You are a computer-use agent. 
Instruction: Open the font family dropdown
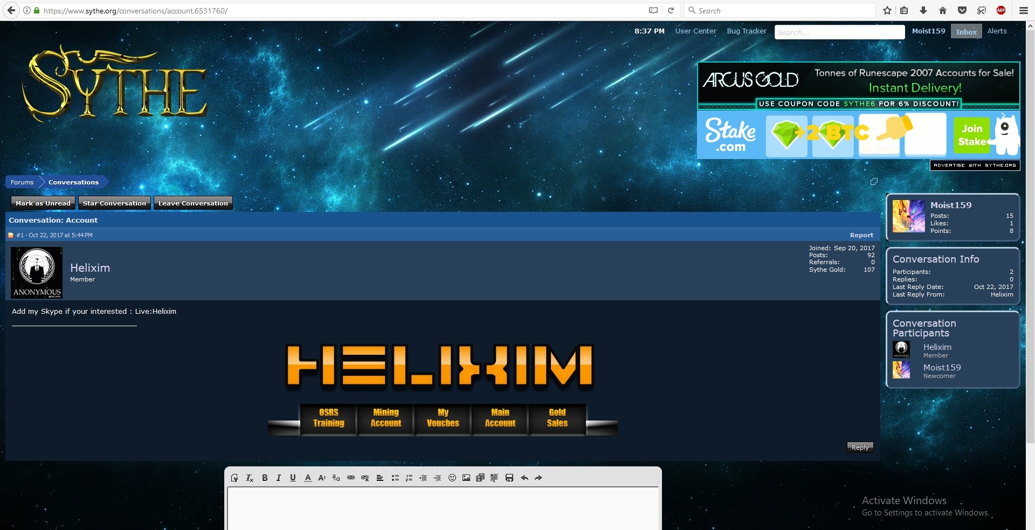coord(336,478)
